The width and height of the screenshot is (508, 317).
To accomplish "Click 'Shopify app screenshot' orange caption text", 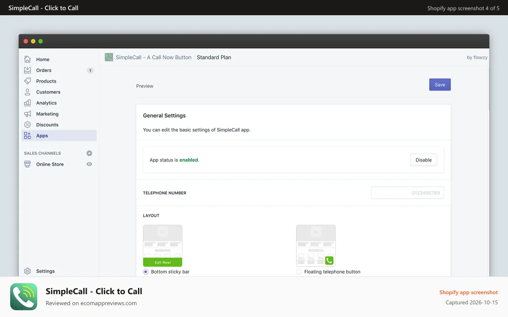I will pos(469,292).
